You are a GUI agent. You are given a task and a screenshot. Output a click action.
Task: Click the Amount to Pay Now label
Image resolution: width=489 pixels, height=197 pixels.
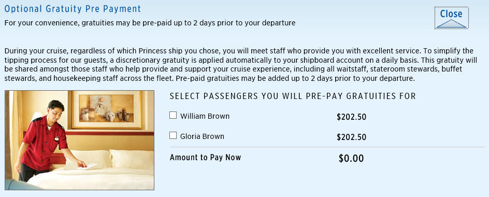206,158
